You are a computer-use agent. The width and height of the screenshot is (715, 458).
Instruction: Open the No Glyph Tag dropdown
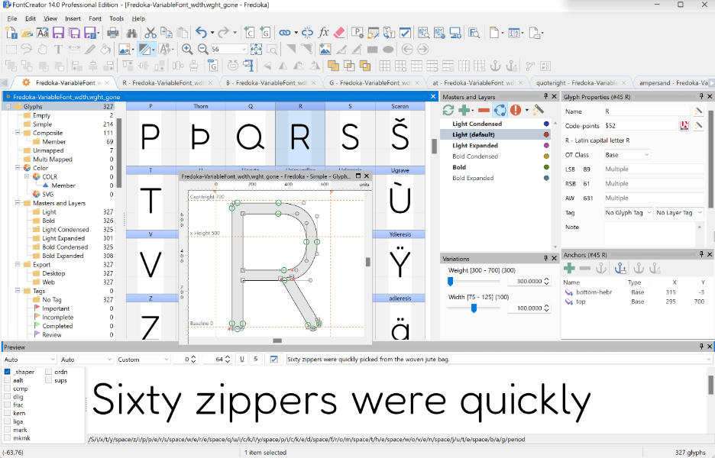coord(628,213)
